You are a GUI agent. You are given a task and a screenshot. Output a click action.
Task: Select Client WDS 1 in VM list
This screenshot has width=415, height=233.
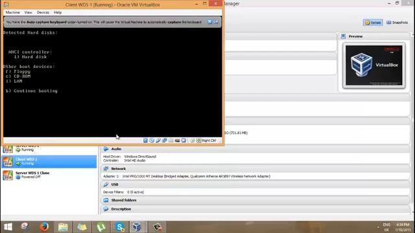[x=49, y=161]
